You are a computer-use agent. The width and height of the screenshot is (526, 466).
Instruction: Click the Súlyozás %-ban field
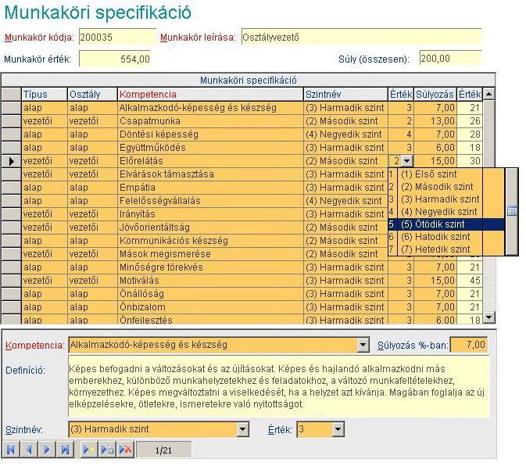tap(468, 345)
